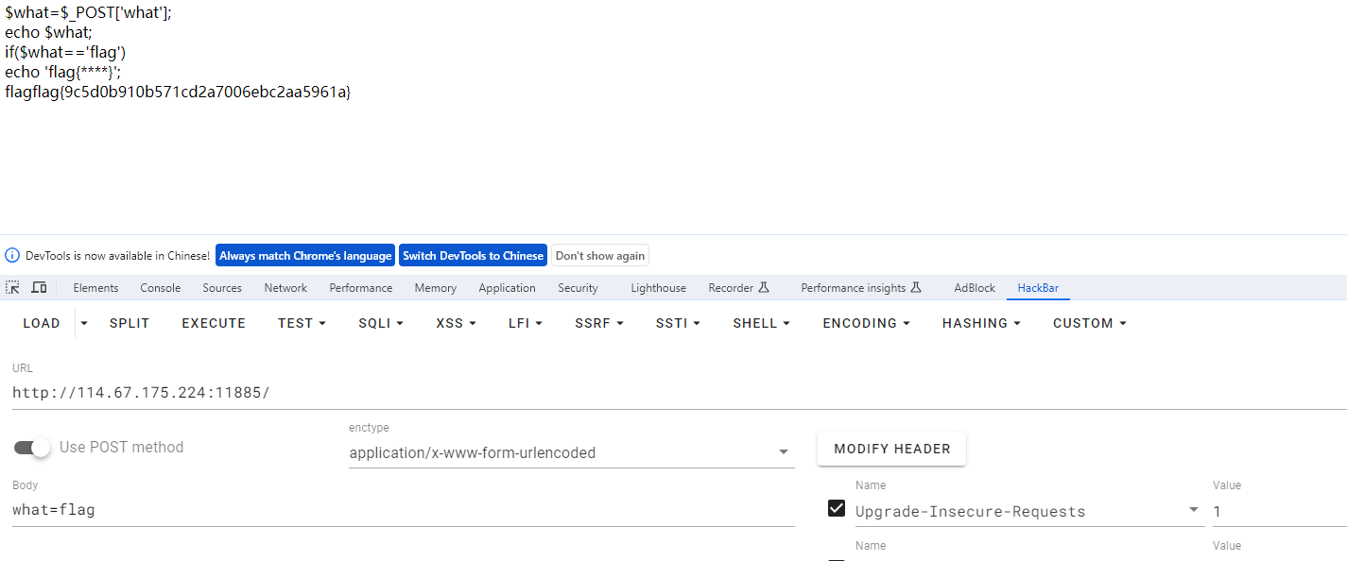Switch to the Network tab

pos(285,288)
